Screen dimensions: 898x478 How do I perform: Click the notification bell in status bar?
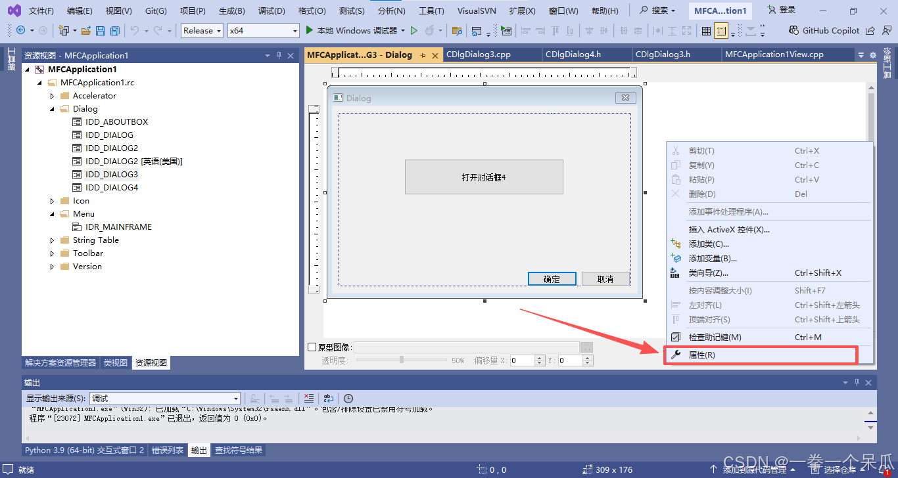point(883,469)
